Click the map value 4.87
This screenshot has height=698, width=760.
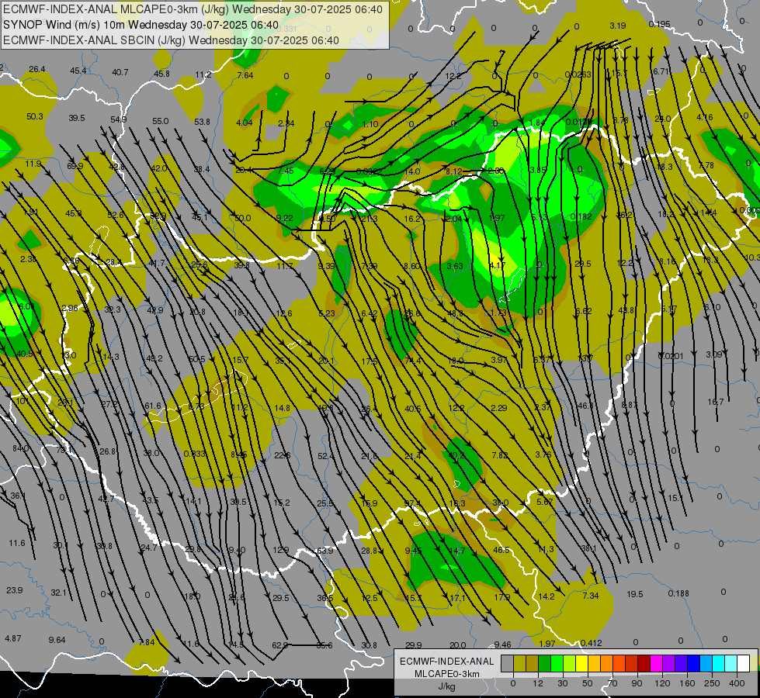coord(13,638)
